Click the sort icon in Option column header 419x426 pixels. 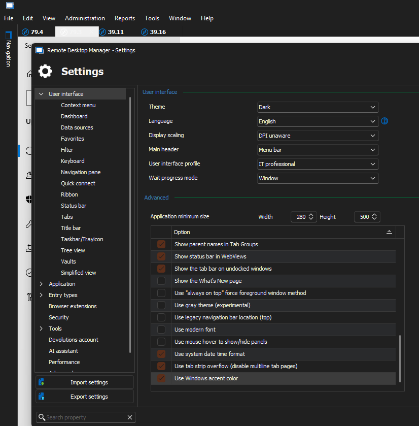click(x=389, y=232)
